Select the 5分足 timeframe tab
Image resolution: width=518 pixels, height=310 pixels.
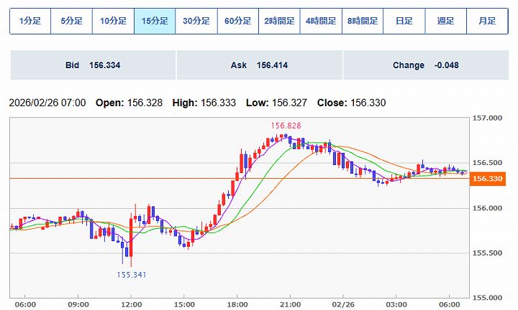[71, 21]
